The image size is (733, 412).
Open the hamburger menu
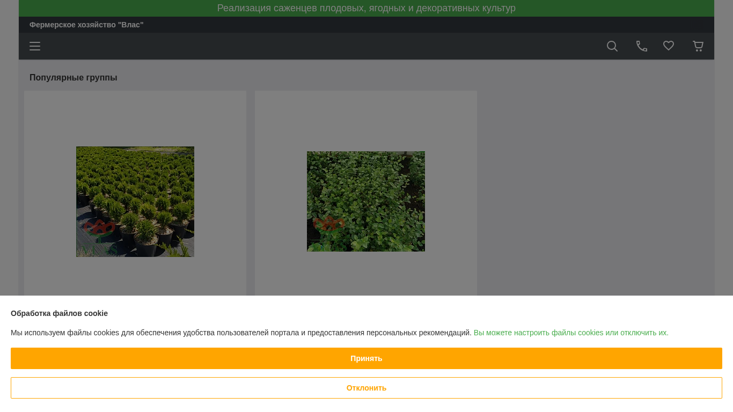pos(35,46)
